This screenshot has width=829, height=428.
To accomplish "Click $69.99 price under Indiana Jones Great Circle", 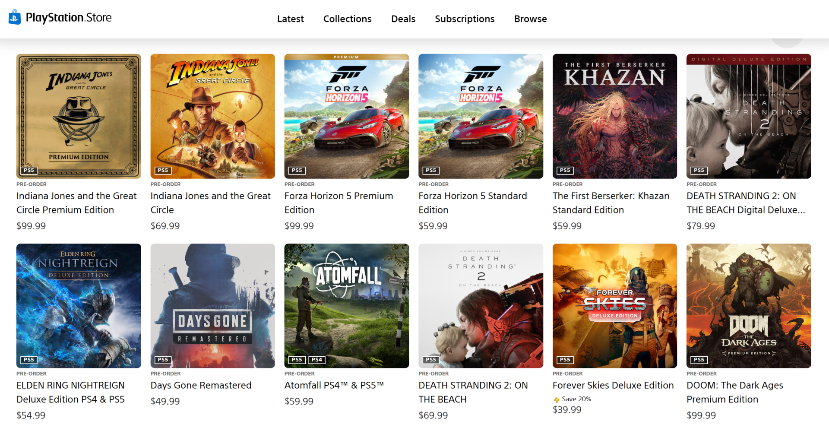I will click(x=165, y=226).
